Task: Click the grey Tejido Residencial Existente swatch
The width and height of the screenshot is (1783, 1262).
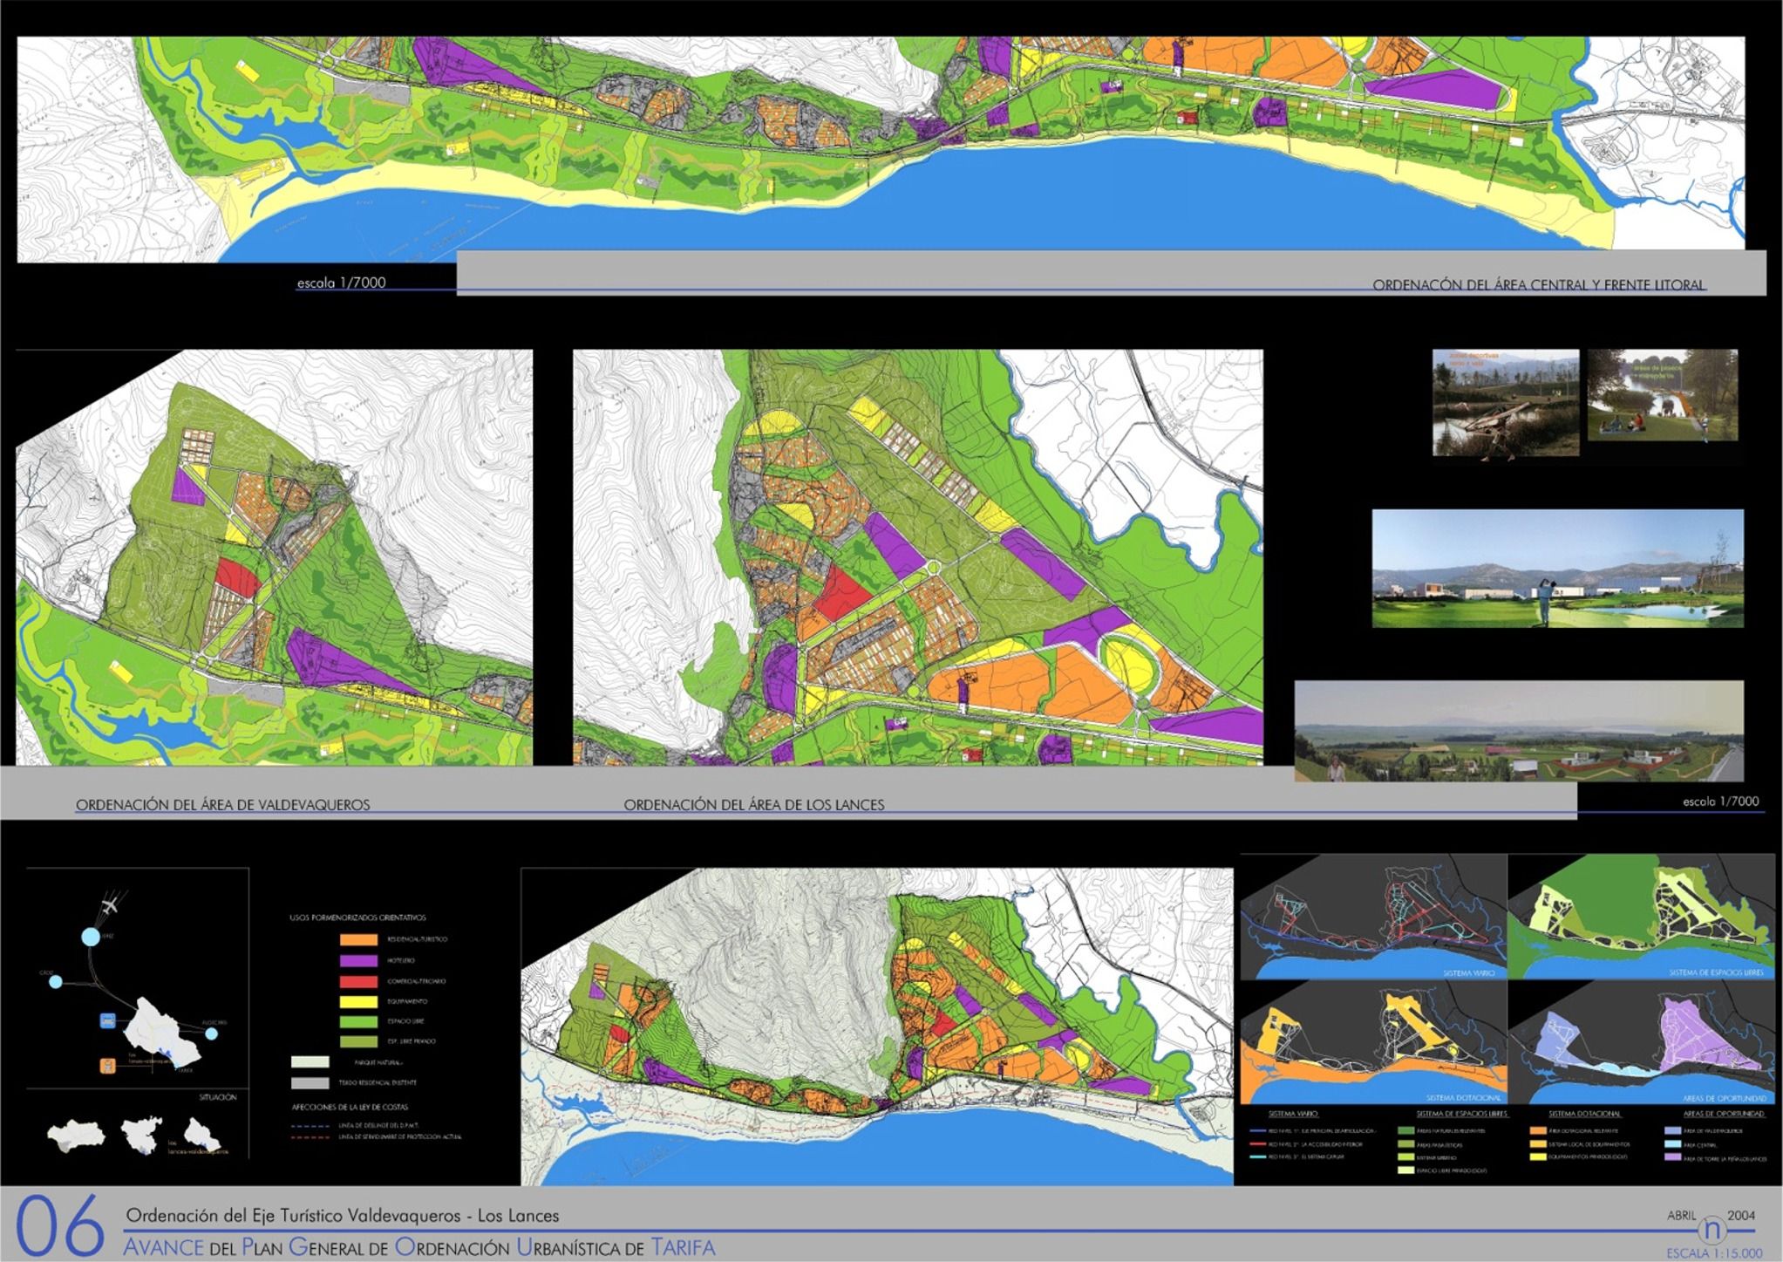Action: pyautogui.click(x=310, y=1082)
